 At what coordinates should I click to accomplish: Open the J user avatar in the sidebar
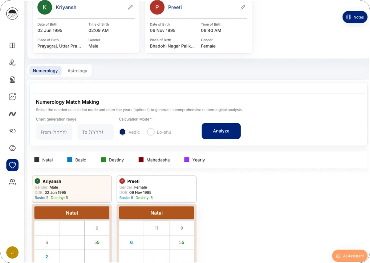[12, 253]
